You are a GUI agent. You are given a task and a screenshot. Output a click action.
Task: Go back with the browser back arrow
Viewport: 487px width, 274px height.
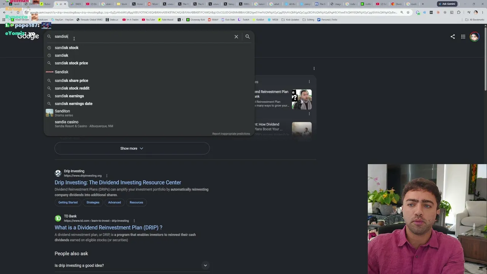click(x=4, y=13)
